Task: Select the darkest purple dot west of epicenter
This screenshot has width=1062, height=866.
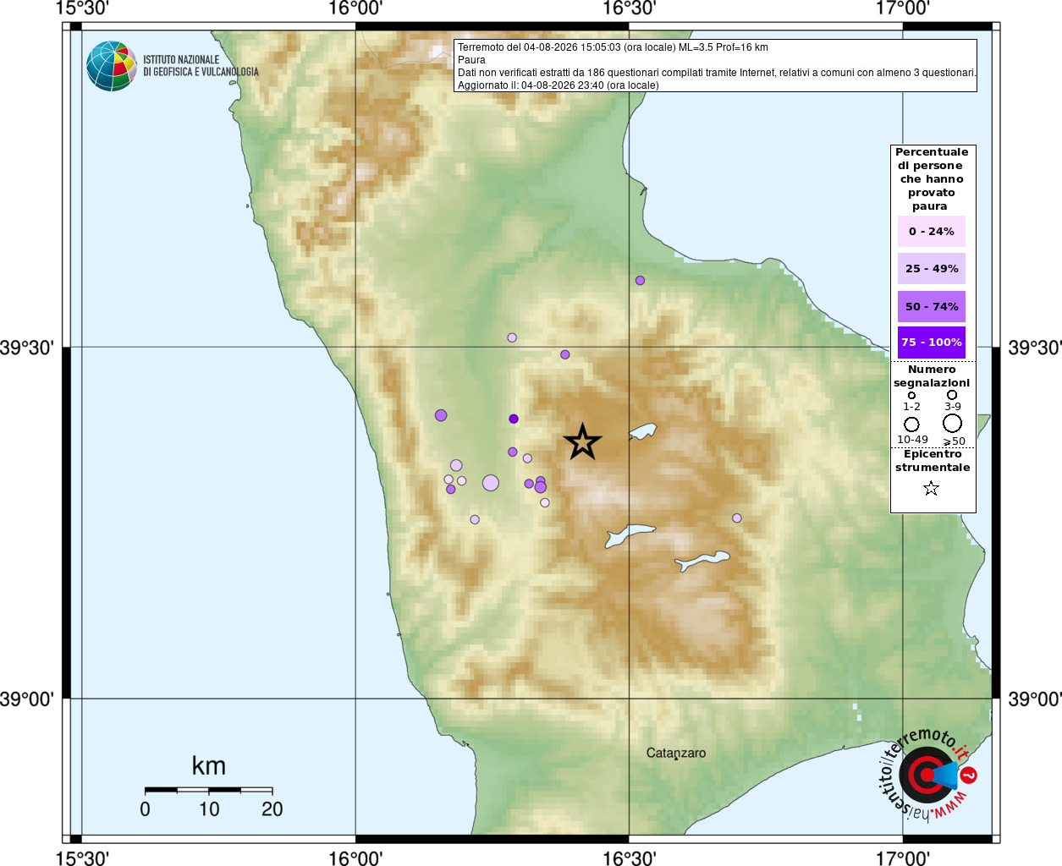Action: click(514, 419)
